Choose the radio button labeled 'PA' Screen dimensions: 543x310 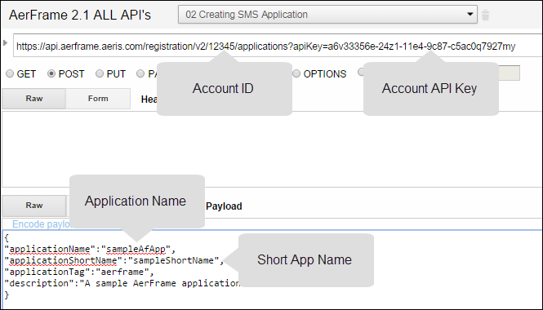click(x=140, y=73)
